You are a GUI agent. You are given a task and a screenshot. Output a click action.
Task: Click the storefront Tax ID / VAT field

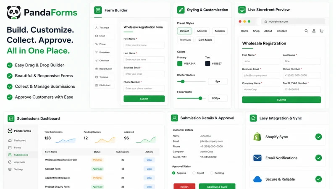pos(302,89)
